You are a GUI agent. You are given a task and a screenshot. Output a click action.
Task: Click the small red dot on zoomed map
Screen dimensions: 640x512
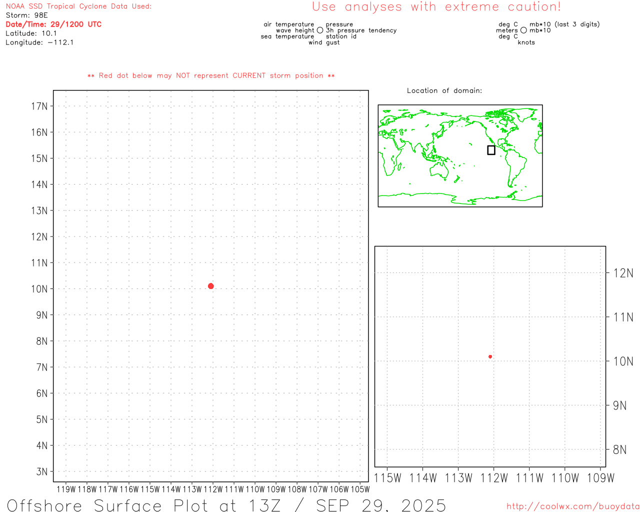490,356
